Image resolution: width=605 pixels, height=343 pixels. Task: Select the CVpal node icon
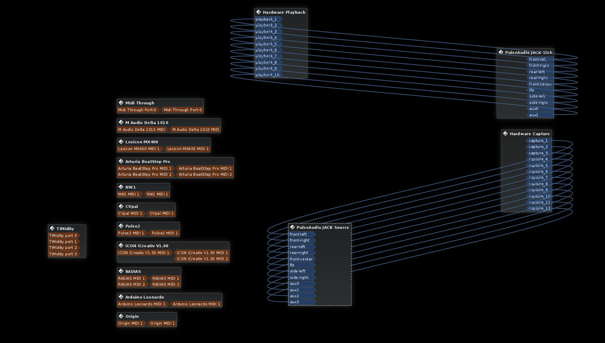(x=121, y=206)
